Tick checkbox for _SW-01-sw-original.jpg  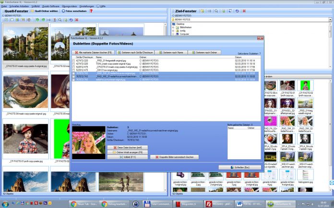73,70
